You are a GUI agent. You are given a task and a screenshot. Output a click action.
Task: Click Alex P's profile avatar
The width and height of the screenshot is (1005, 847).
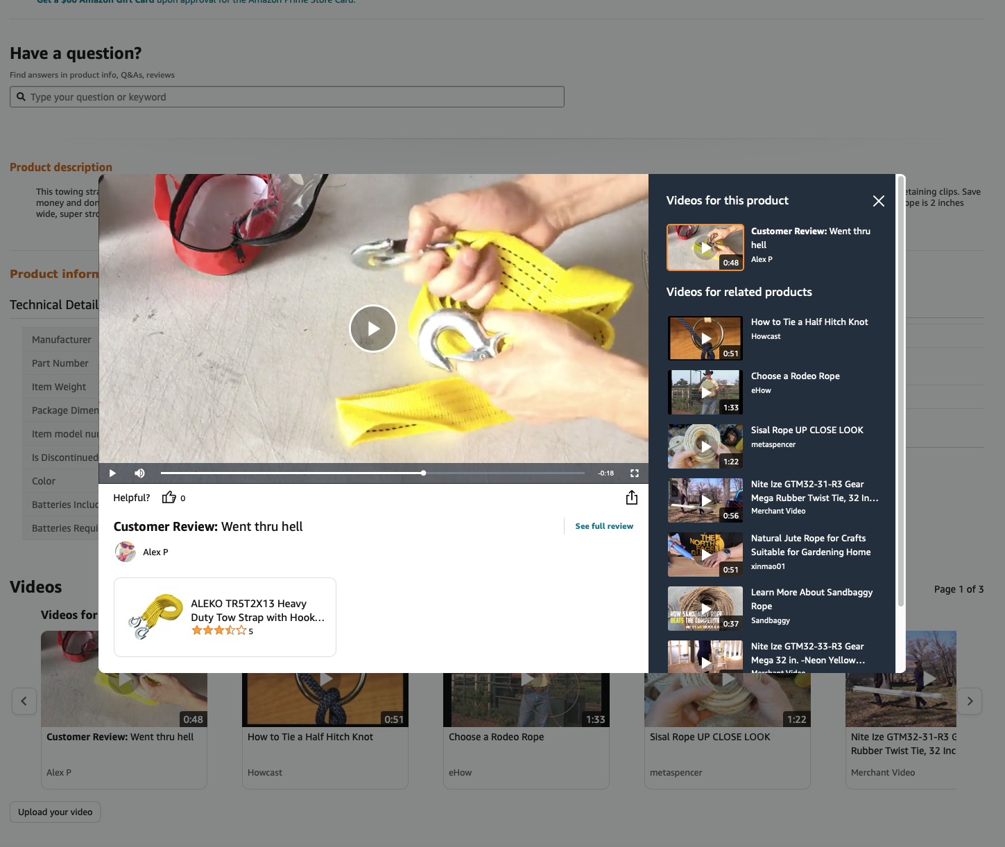[126, 552]
